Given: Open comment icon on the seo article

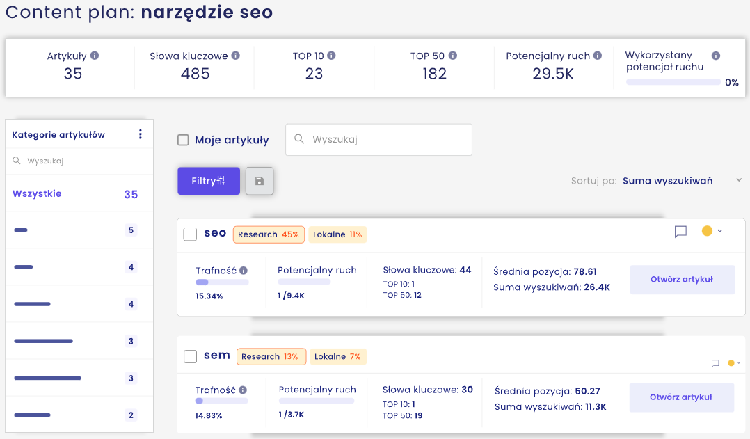Looking at the screenshot, I should (x=680, y=232).
